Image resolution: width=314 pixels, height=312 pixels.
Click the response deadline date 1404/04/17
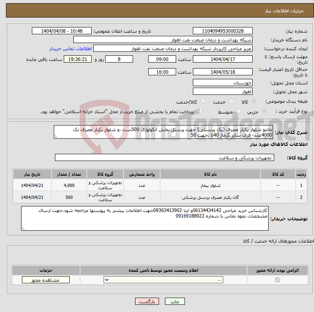point(222,59)
